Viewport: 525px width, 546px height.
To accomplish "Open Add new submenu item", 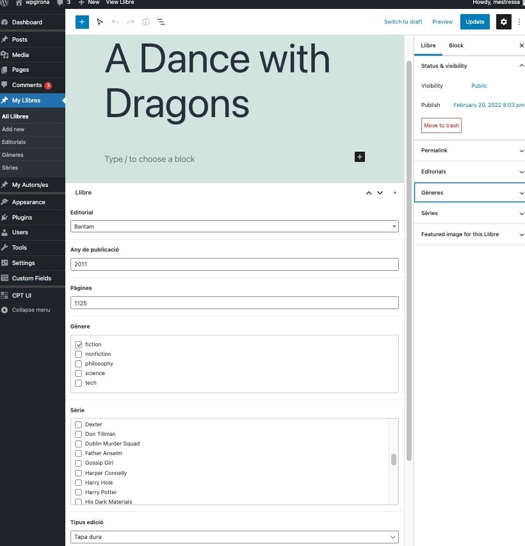I will click(x=13, y=129).
